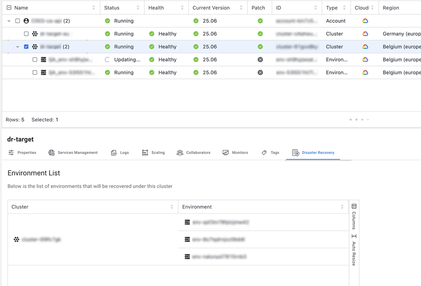The width and height of the screenshot is (421, 286).
Task: Click the Collaborators people icon
Action: tap(180, 153)
